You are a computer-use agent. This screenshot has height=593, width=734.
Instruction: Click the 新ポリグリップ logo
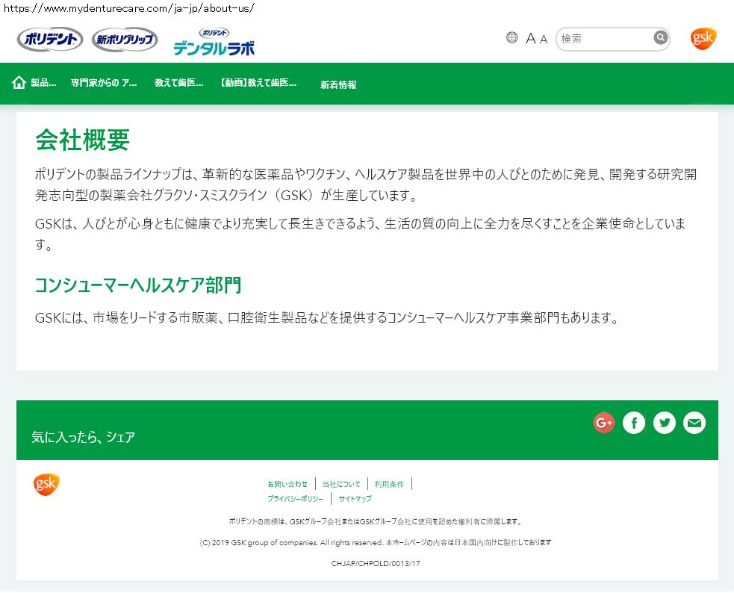click(125, 40)
